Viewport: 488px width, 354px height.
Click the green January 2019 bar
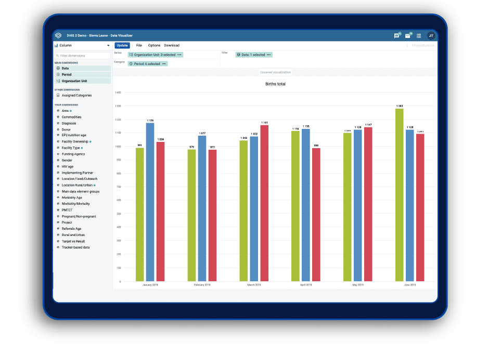click(140, 215)
